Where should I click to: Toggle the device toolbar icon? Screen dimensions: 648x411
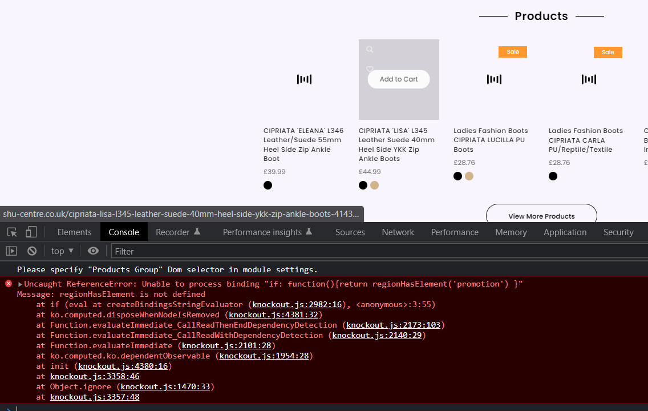tap(31, 232)
